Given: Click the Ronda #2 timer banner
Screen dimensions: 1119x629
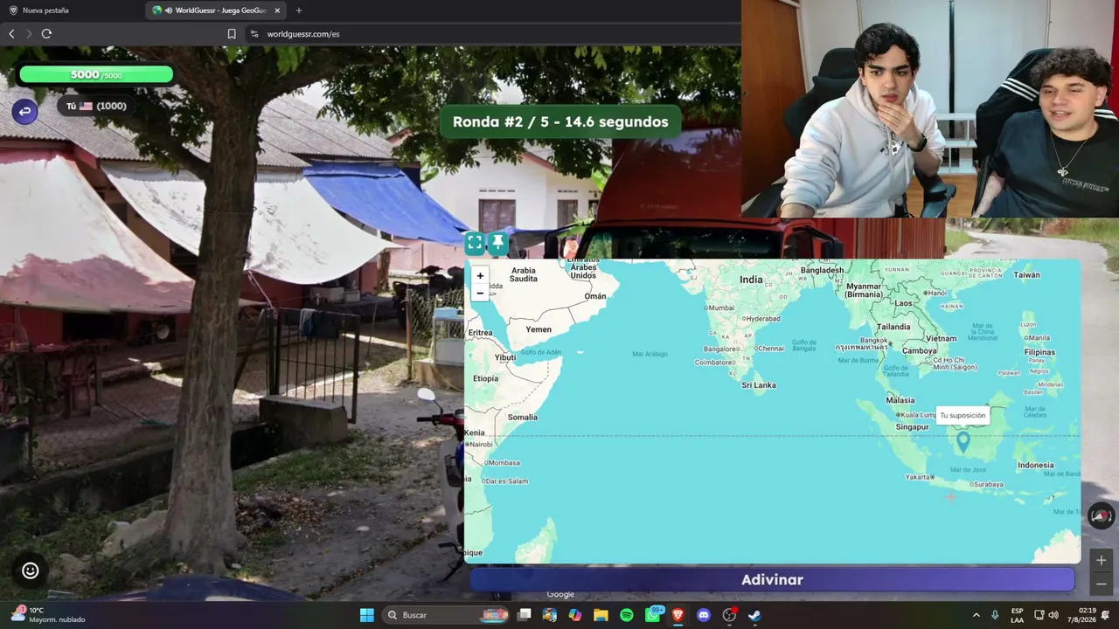Looking at the screenshot, I should 560,121.
